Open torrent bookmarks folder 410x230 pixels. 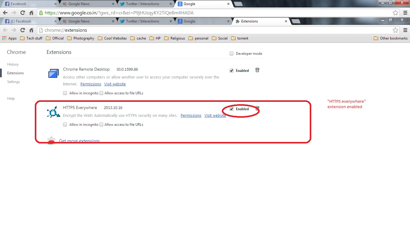pyautogui.click(x=240, y=38)
